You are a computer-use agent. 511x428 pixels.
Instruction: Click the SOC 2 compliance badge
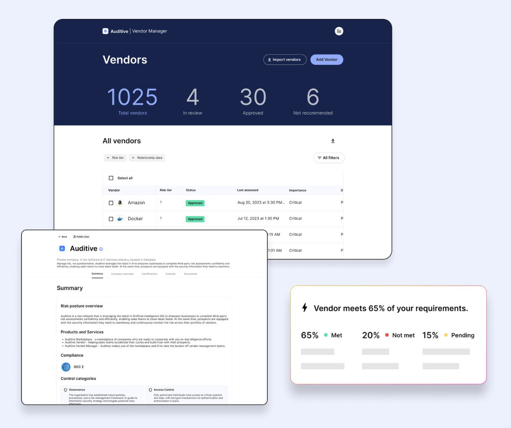[66, 367]
